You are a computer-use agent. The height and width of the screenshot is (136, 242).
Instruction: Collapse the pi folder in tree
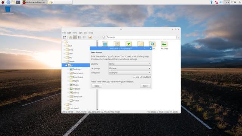click(x=66, y=65)
